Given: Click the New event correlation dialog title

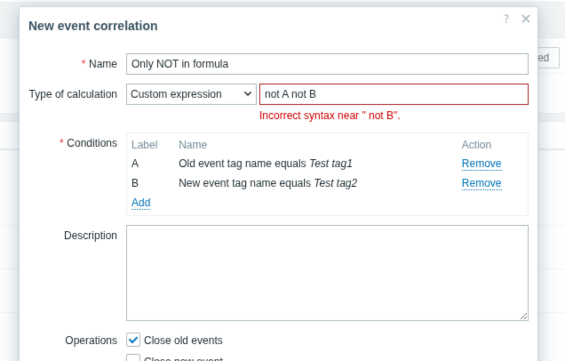Looking at the screenshot, I should (93, 26).
